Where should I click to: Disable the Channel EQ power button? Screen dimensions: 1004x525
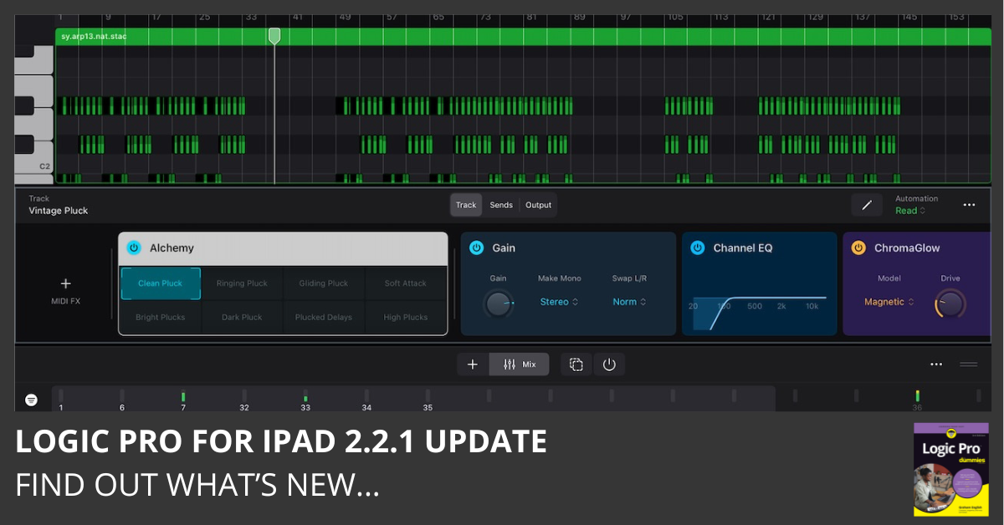pos(698,248)
